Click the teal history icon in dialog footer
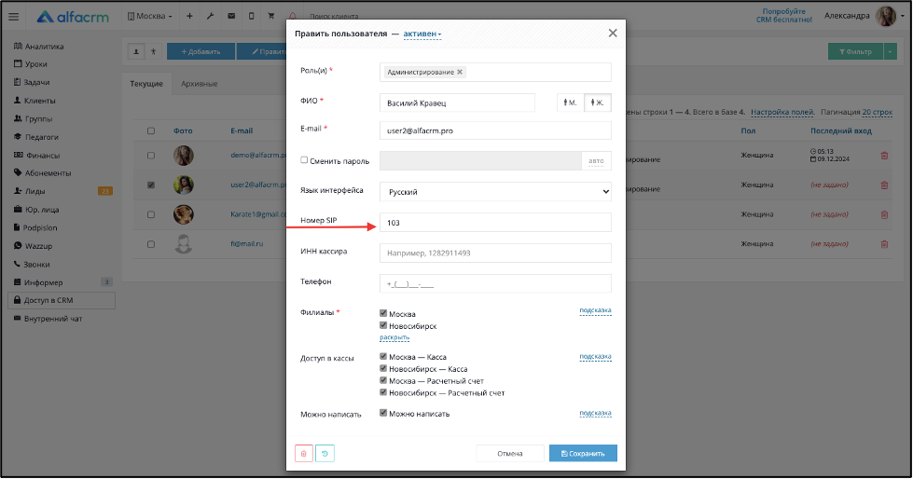The width and height of the screenshot is (913, 479). point(325,454)
